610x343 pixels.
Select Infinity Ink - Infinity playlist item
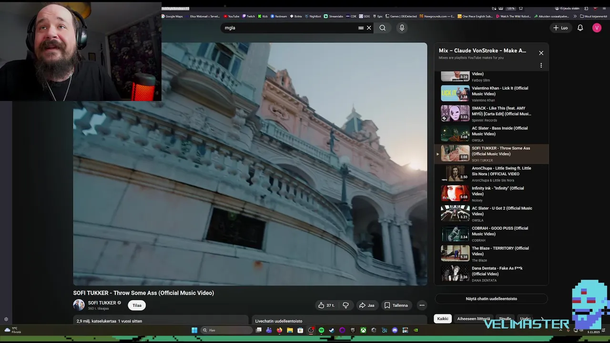click(x=491, y=194)
